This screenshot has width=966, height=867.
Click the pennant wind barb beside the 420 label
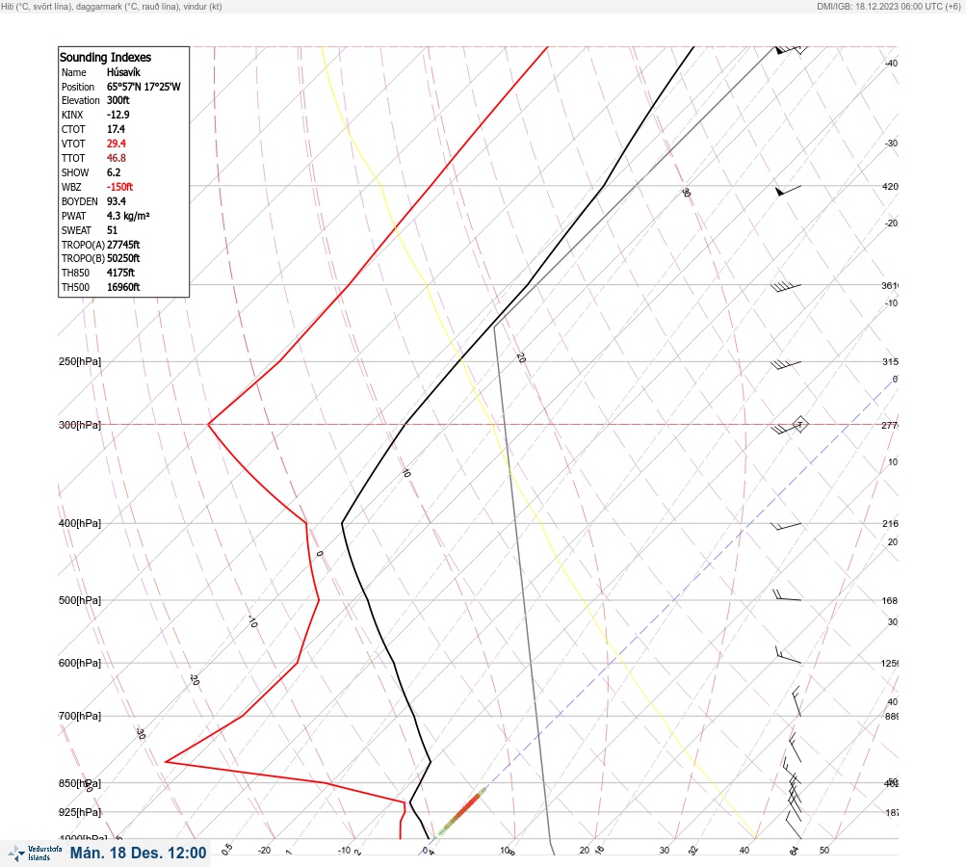tap(788, 191)
